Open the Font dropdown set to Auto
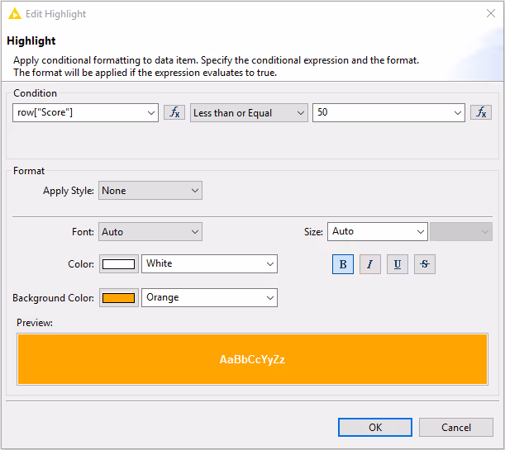Viewport: 505px width, 450px height. 150,232
